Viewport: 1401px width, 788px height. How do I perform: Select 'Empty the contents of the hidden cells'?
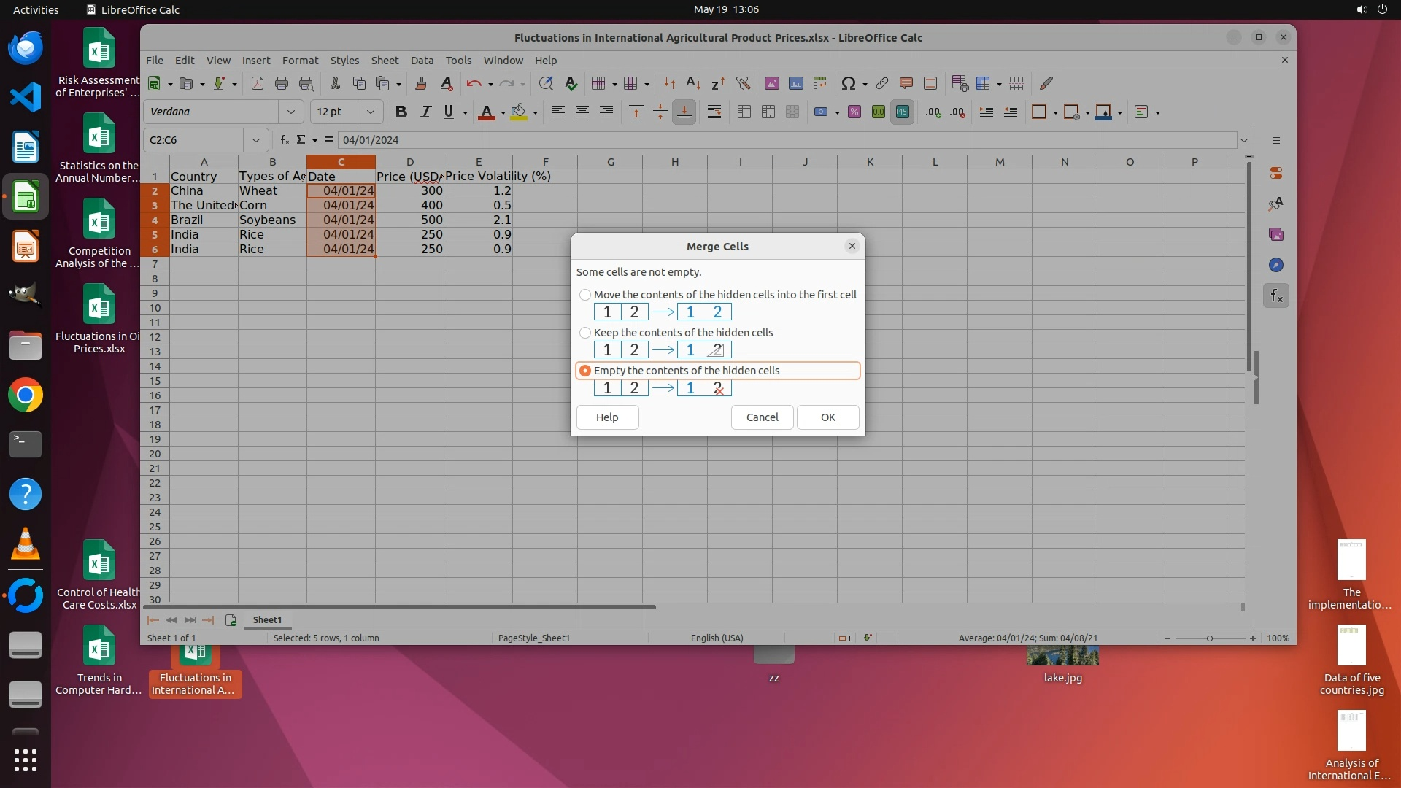point(585,371)
